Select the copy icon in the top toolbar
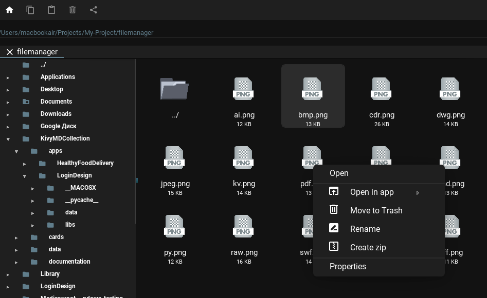This screenshot has width=487, height=298. pos(30,9)
